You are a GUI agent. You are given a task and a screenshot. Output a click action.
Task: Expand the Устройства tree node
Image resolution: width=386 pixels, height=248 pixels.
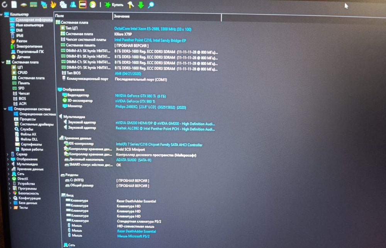coord(9,184)
